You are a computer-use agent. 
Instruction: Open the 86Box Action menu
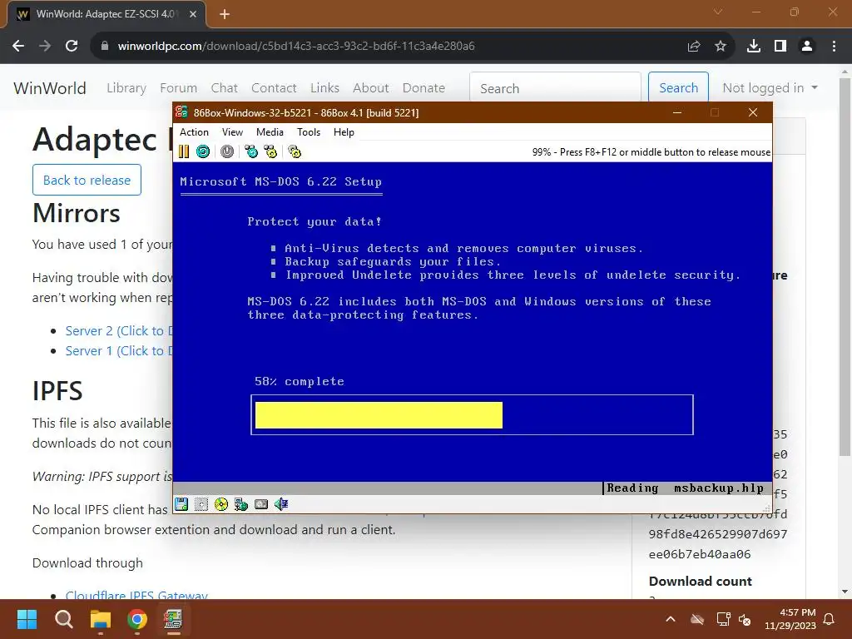pyautogui.click(x=194, y=132)
